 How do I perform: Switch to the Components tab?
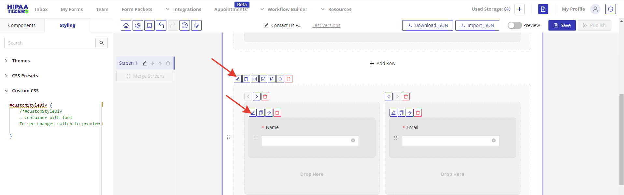pos(22,25)
